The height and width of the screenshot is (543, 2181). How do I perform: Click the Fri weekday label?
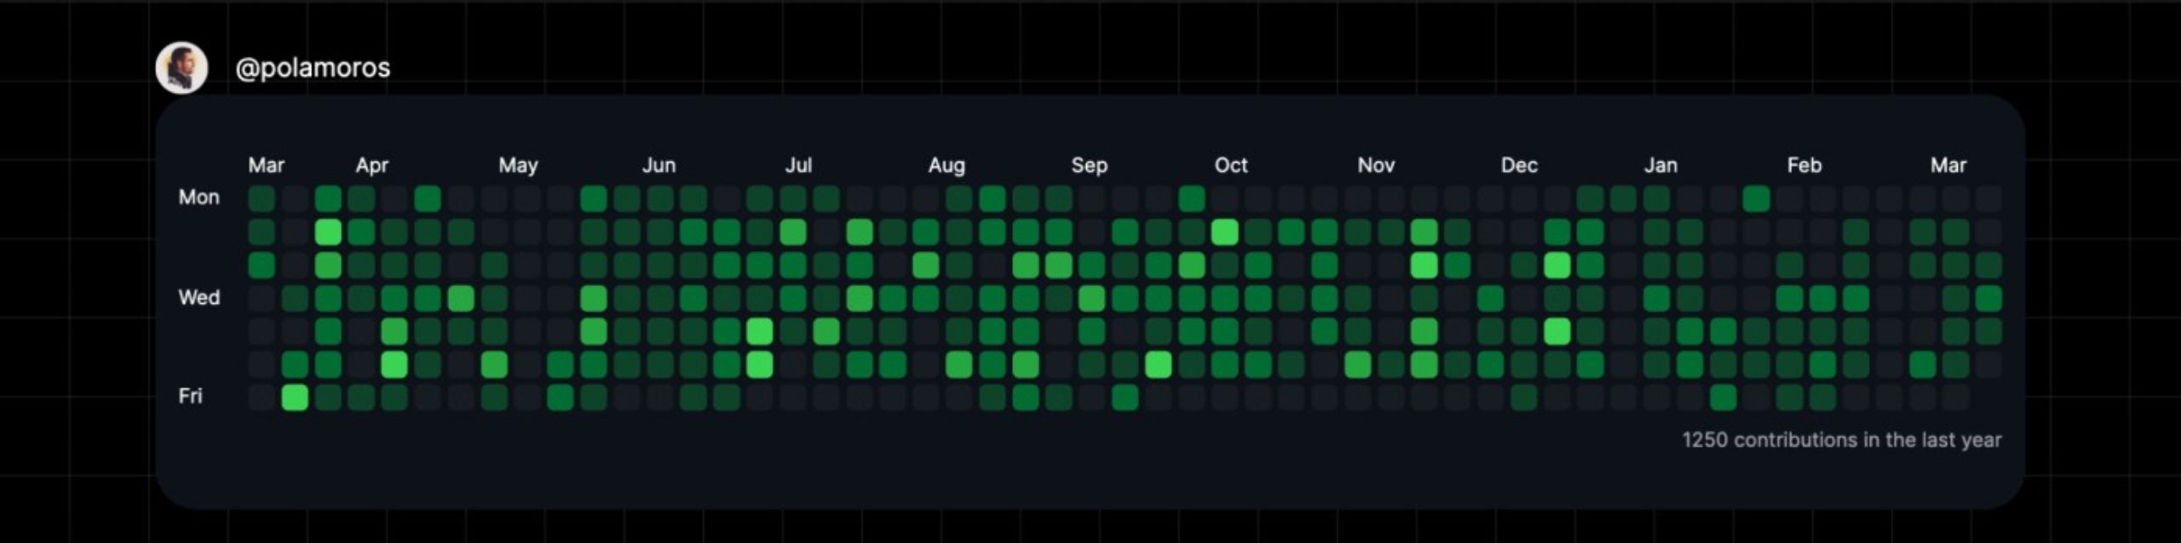pos(190,397)
